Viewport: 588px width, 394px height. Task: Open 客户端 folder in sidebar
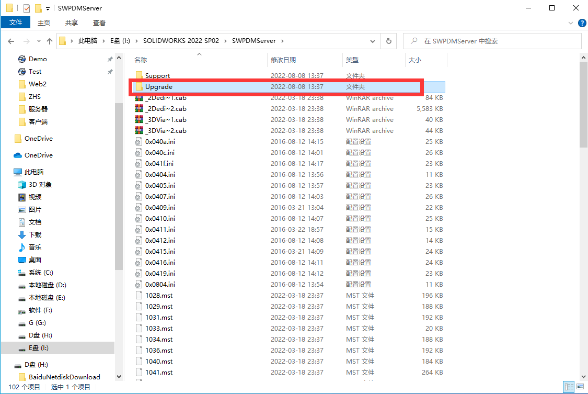click(38, 121)
